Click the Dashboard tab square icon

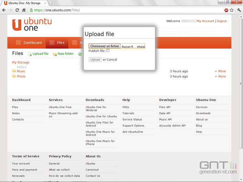coord(18,42)
